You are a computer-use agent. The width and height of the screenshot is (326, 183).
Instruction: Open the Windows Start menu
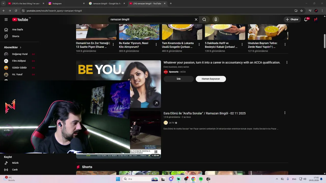click(x=118, y=179)
